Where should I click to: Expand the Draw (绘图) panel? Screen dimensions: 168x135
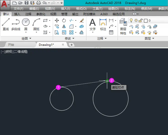(x=27, y=38)
